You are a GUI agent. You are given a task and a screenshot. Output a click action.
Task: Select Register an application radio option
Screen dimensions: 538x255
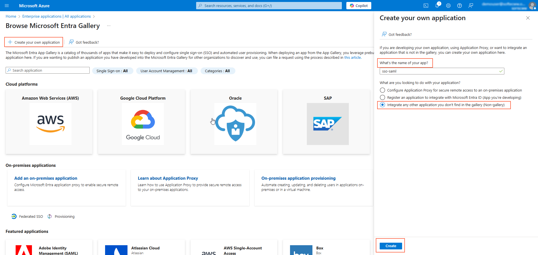pos(382,97)
